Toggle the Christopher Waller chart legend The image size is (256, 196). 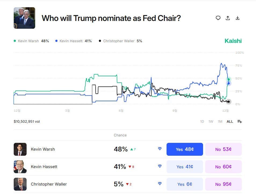tap(120, 41)
